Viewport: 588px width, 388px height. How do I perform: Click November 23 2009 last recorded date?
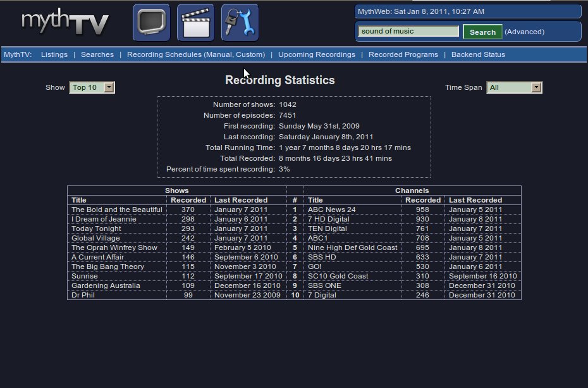coord(247,295)
